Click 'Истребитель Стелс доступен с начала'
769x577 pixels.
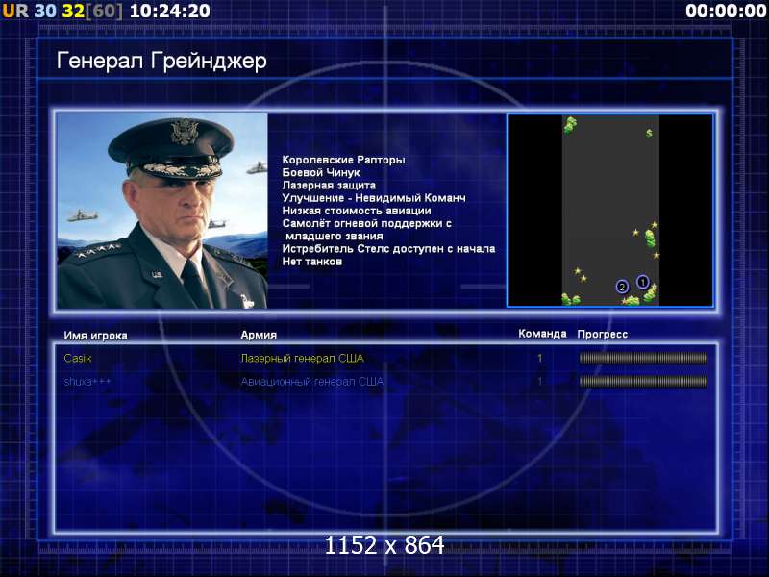tap(388, 249)
